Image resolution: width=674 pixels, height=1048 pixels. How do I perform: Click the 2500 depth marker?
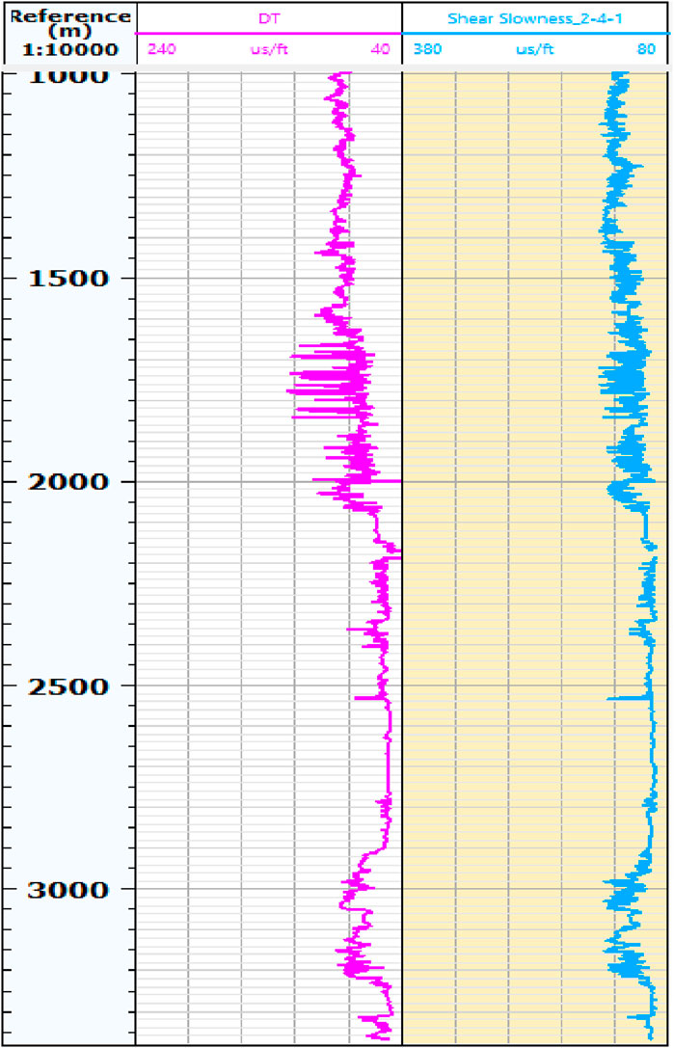click(67, 685)
